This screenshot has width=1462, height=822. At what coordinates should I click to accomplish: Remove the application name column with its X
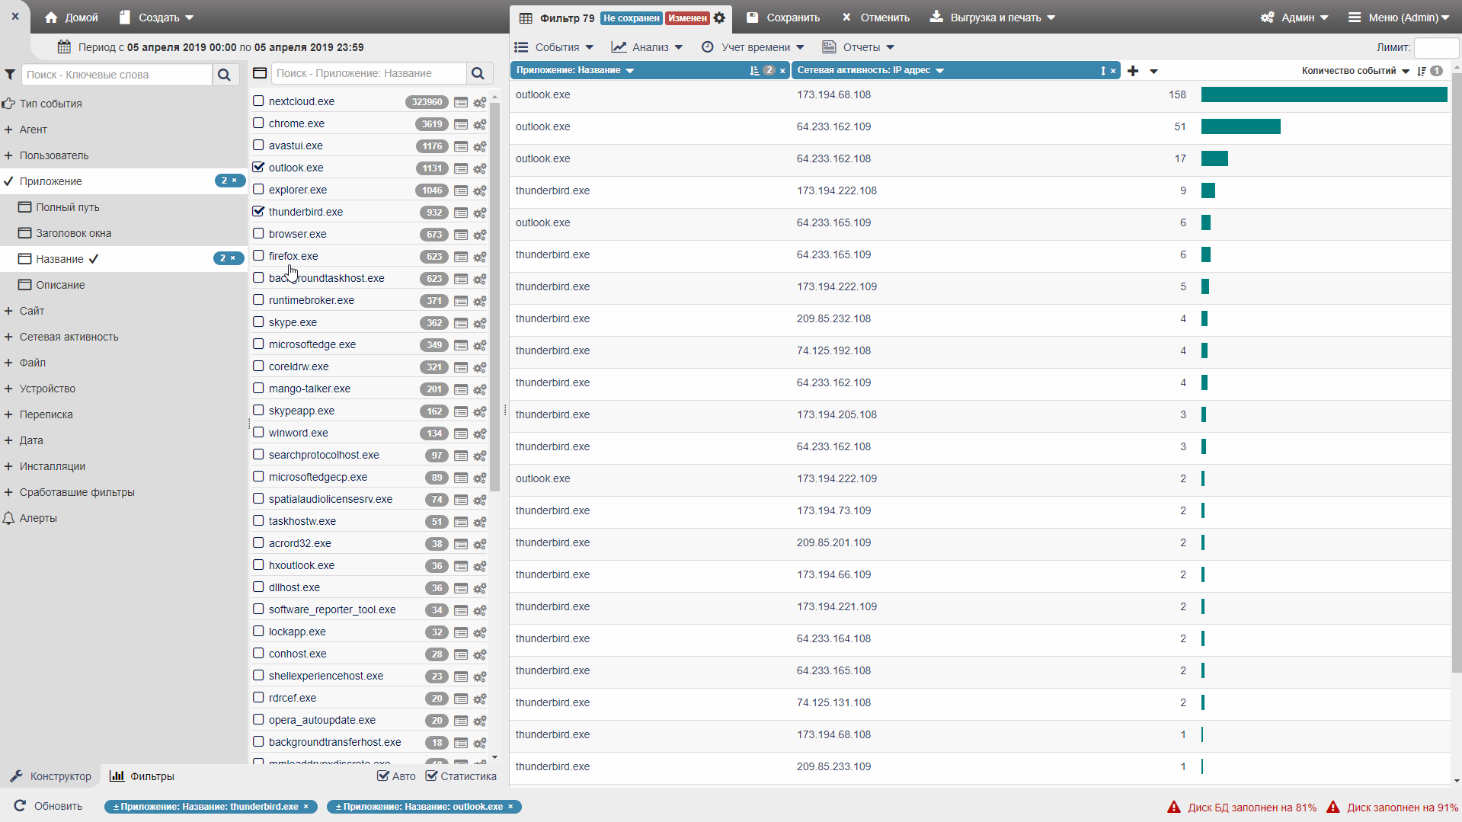point(782,71)
